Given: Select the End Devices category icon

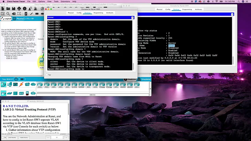Looking at the screenshot, I should click(x=9, y=84).
